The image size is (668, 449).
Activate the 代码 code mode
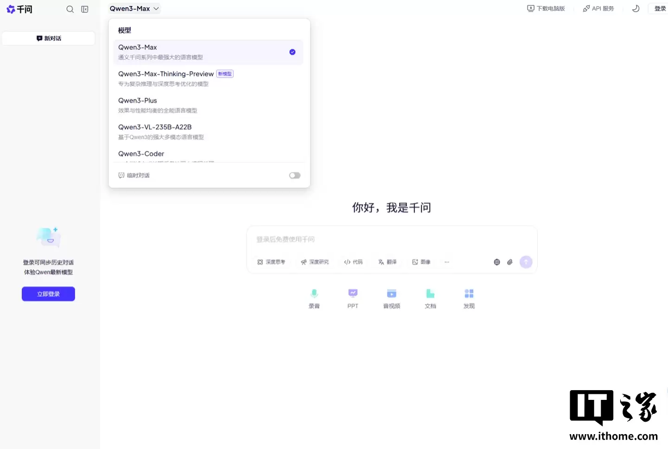[353, 262]
